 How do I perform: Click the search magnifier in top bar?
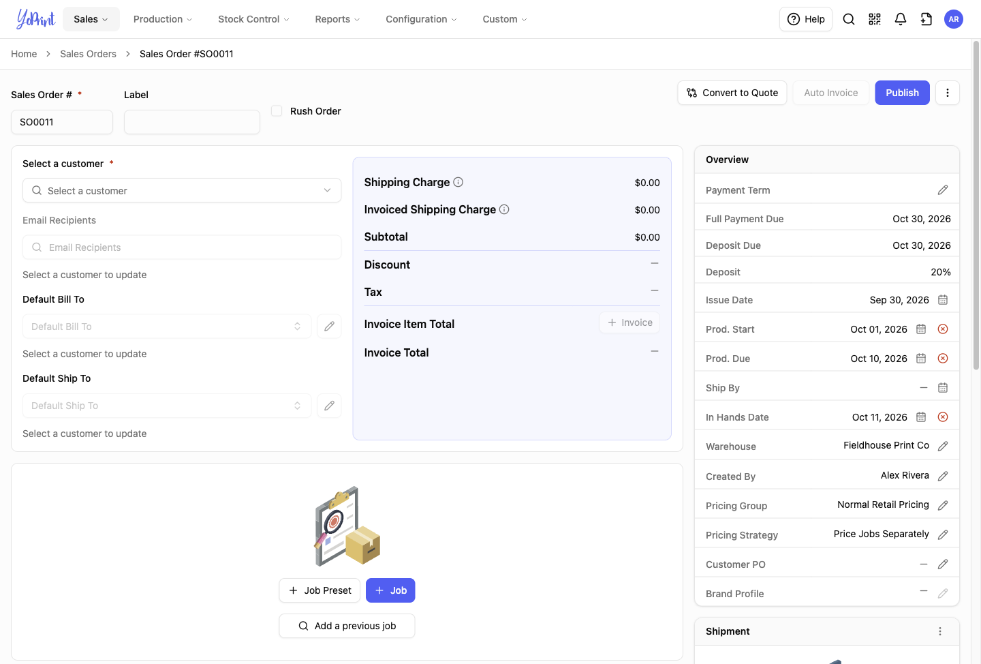[x=849, y=19]
